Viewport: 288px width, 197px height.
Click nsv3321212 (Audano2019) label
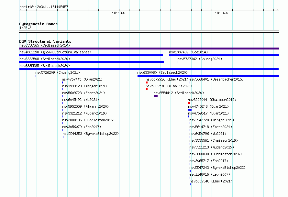(84, 113)
